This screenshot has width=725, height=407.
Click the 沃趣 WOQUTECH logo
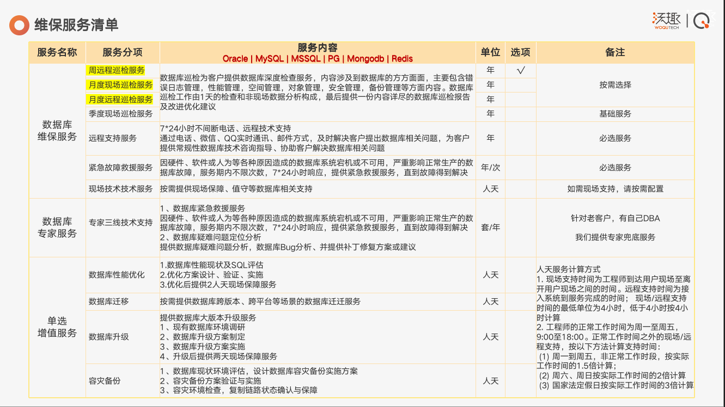(x=666, y=21)
